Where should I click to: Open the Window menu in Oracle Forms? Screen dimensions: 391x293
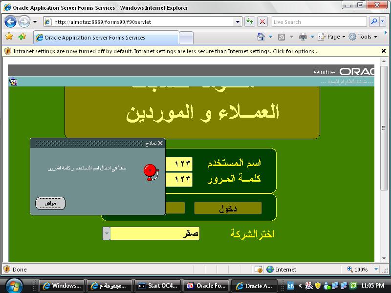tap(324, 72)
